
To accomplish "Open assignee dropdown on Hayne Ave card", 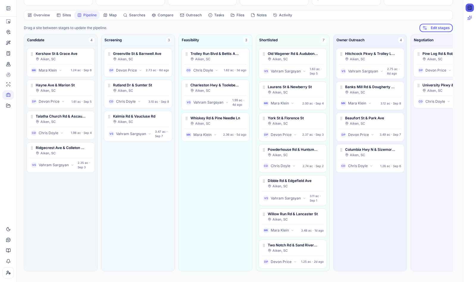I will [x=48, y=102].
